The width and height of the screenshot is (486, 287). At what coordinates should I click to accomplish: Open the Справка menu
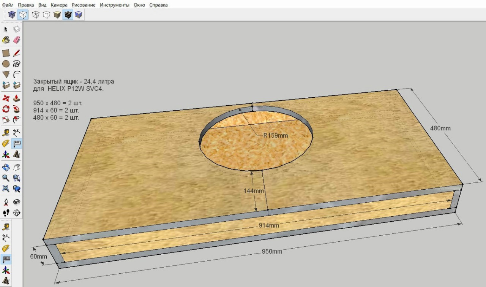click(158, 5)
